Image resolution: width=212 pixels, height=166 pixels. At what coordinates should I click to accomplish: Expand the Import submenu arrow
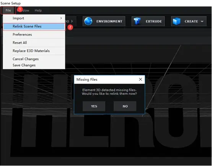pyautogui.click(x=61, y=18)
